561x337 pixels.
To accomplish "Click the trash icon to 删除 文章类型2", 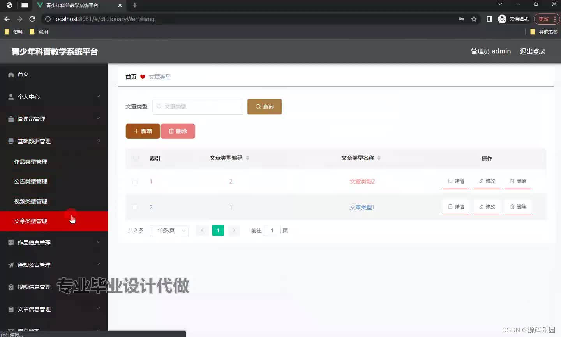I will point(512,181).
